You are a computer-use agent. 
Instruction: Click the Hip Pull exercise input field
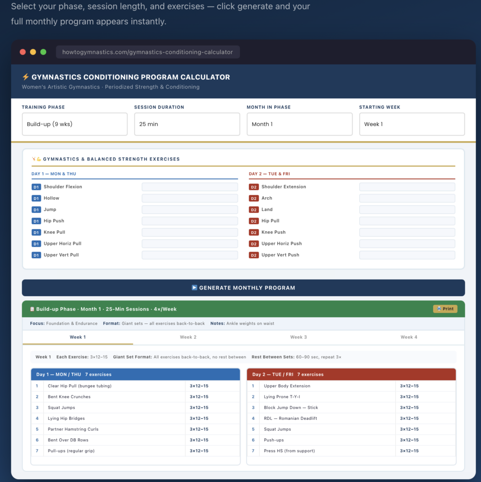(407, 221)
